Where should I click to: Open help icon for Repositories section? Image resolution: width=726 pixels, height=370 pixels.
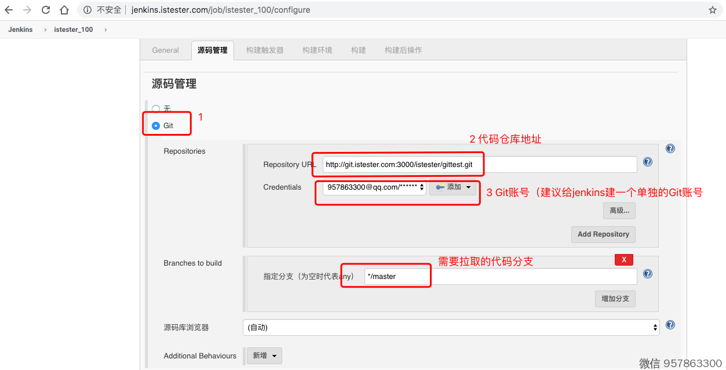tap(670, 148)
